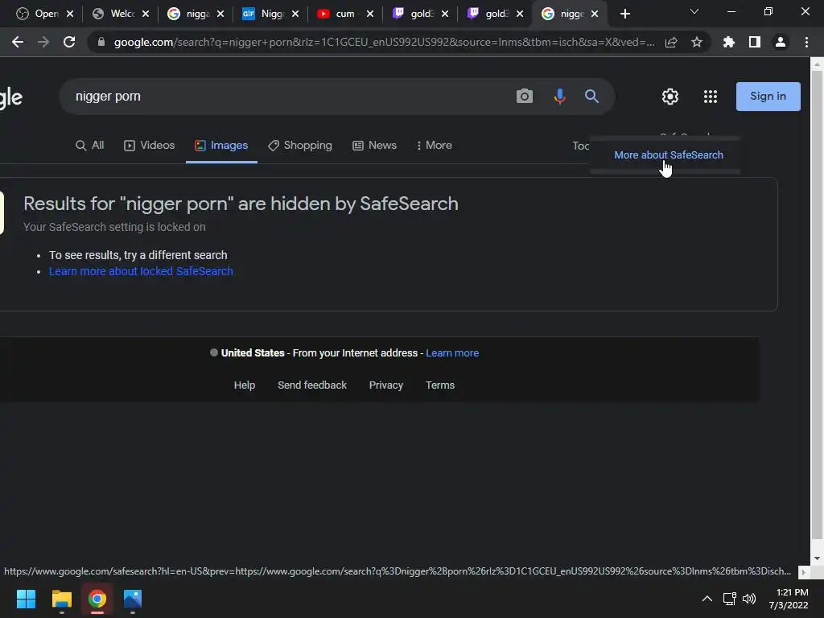Viewport: 824px width, 618px height.
Task: Submit search with the magnifier icon
Action: (591, 97)
